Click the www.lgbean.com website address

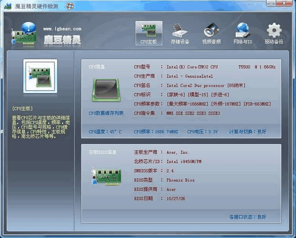(x=61, y=29)
